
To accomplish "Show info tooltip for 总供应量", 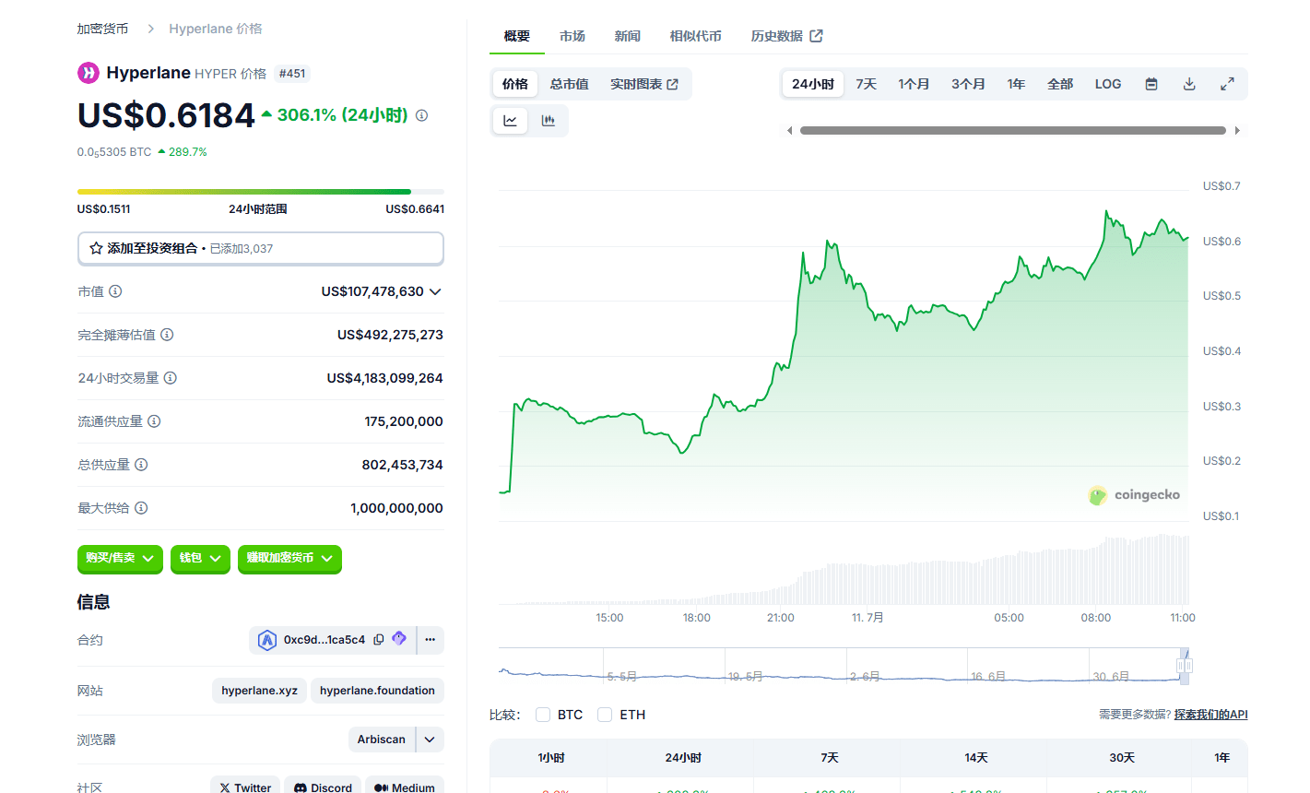I will [141, 465].
